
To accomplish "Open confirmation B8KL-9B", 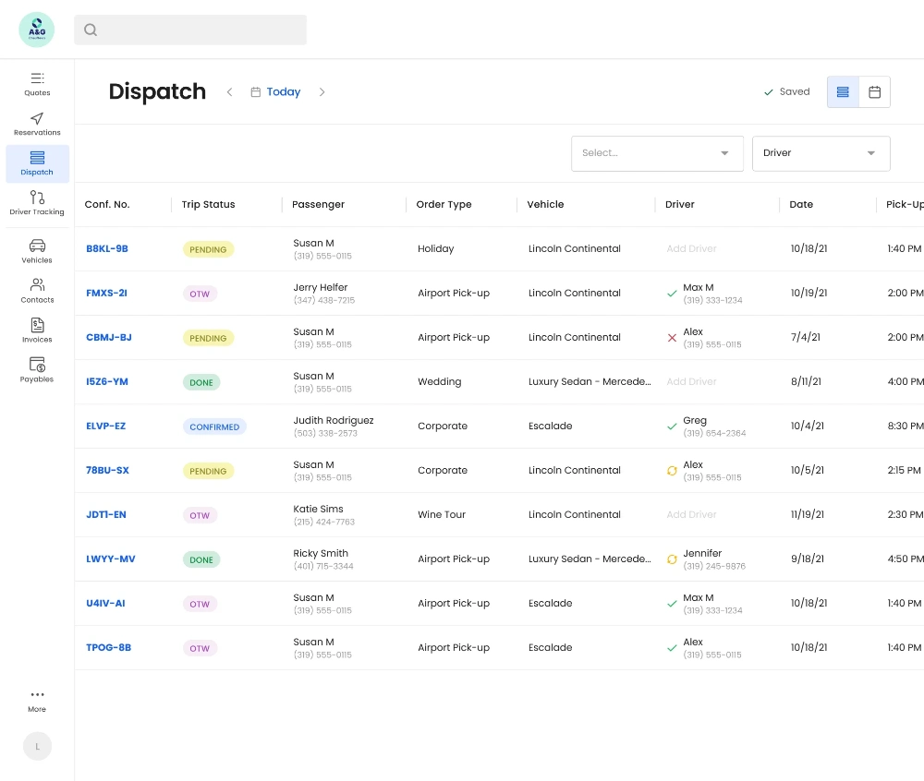I will [x=107, y=248].
